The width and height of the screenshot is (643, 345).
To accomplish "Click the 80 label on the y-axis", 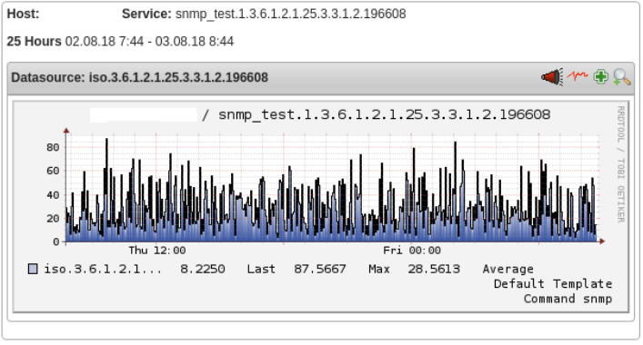I will point(53,147).
